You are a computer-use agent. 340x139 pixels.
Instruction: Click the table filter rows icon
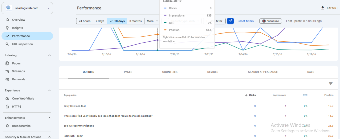331,83
